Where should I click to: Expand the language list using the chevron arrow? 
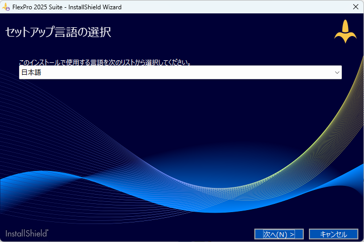tap(337, 73)
